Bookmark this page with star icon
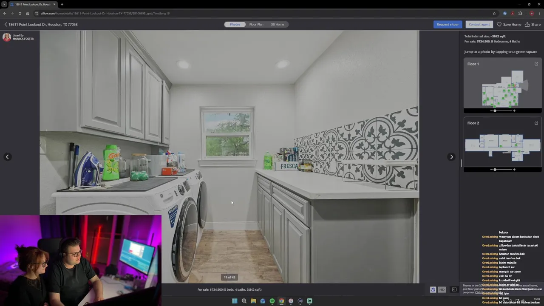 point(494,13)
